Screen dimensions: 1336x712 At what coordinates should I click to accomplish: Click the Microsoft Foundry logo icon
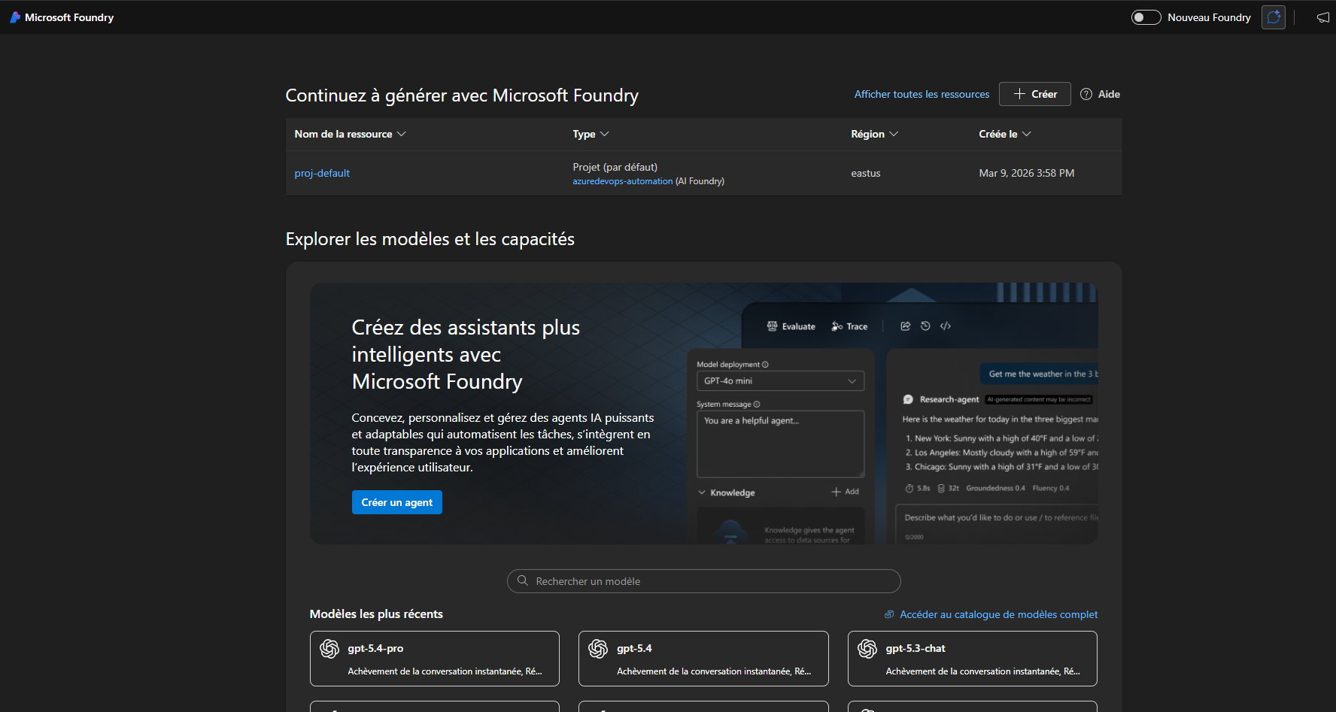(15, 17)
